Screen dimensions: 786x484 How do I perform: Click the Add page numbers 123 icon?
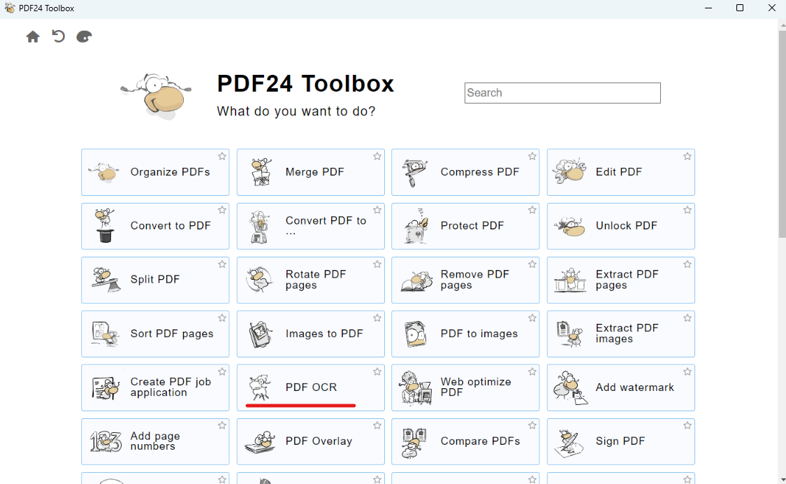105,442
